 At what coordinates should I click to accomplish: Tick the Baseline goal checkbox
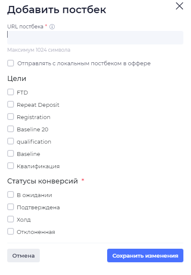(11, 153)
